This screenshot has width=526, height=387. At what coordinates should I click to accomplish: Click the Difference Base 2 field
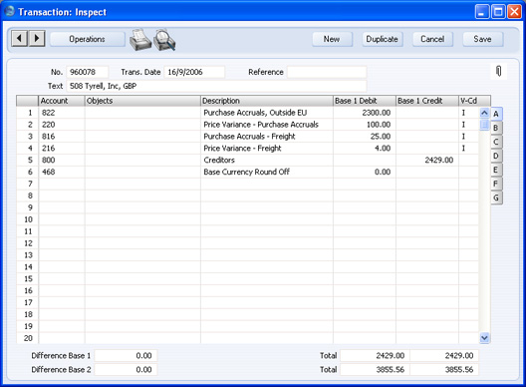point(126,369)
